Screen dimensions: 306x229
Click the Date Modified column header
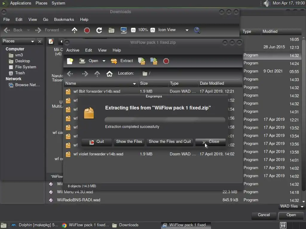click(220, 83)
